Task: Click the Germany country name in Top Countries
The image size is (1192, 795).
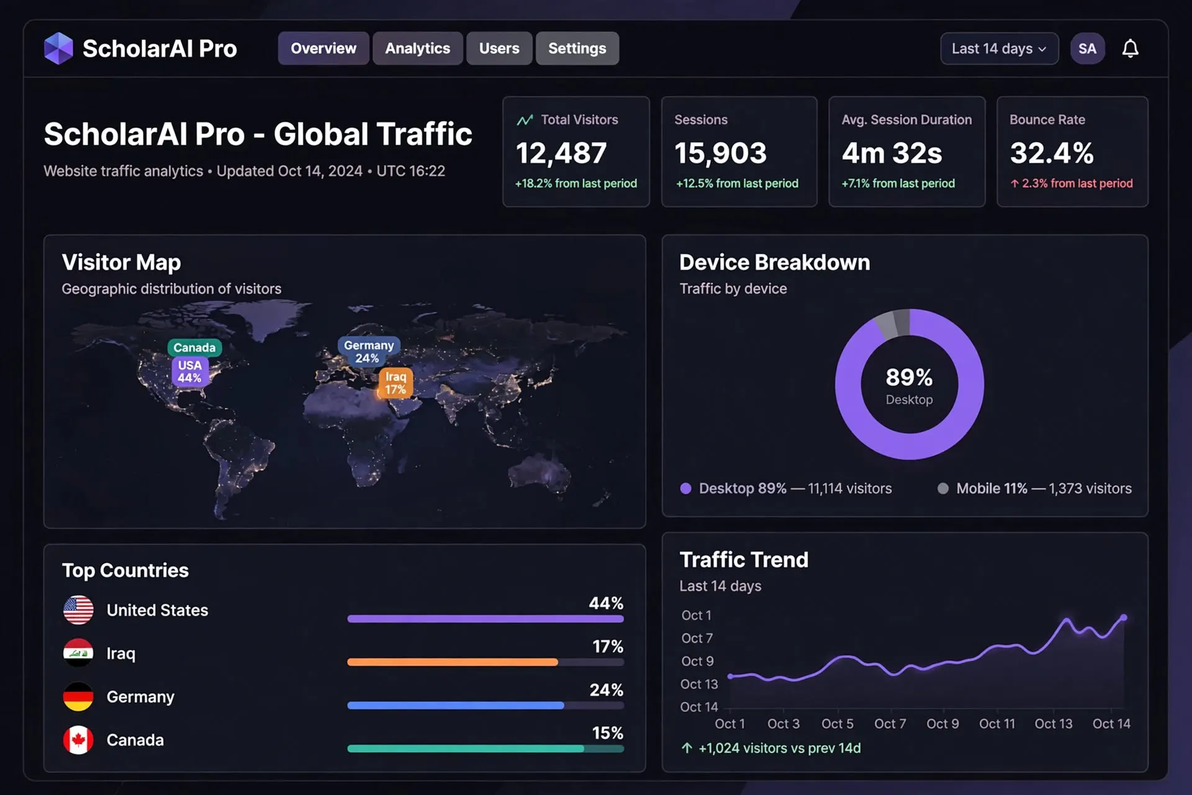Action: (x=140, y=697)
